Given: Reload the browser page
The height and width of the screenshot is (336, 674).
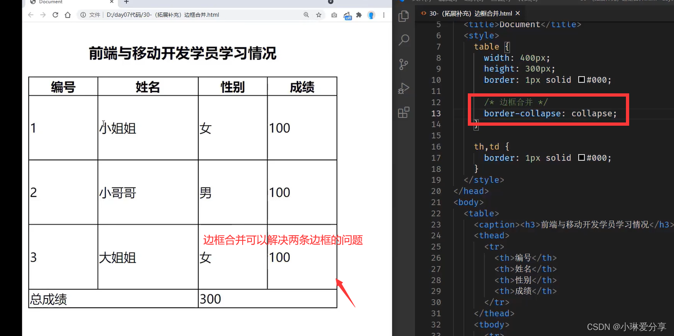Looking at the screenshot, I should tap(55, 15).
